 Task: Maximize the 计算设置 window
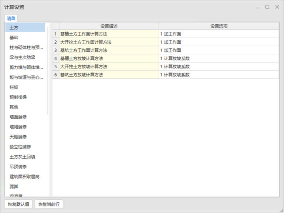[267, 7]
